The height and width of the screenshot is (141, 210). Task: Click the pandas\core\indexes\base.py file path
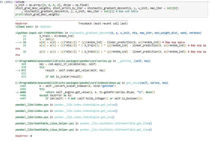(x=68, y=83)
